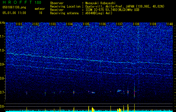Screen dimensions: 176x112
Task: Click the meteor echo just after 1131
Action: click(27, 93)
